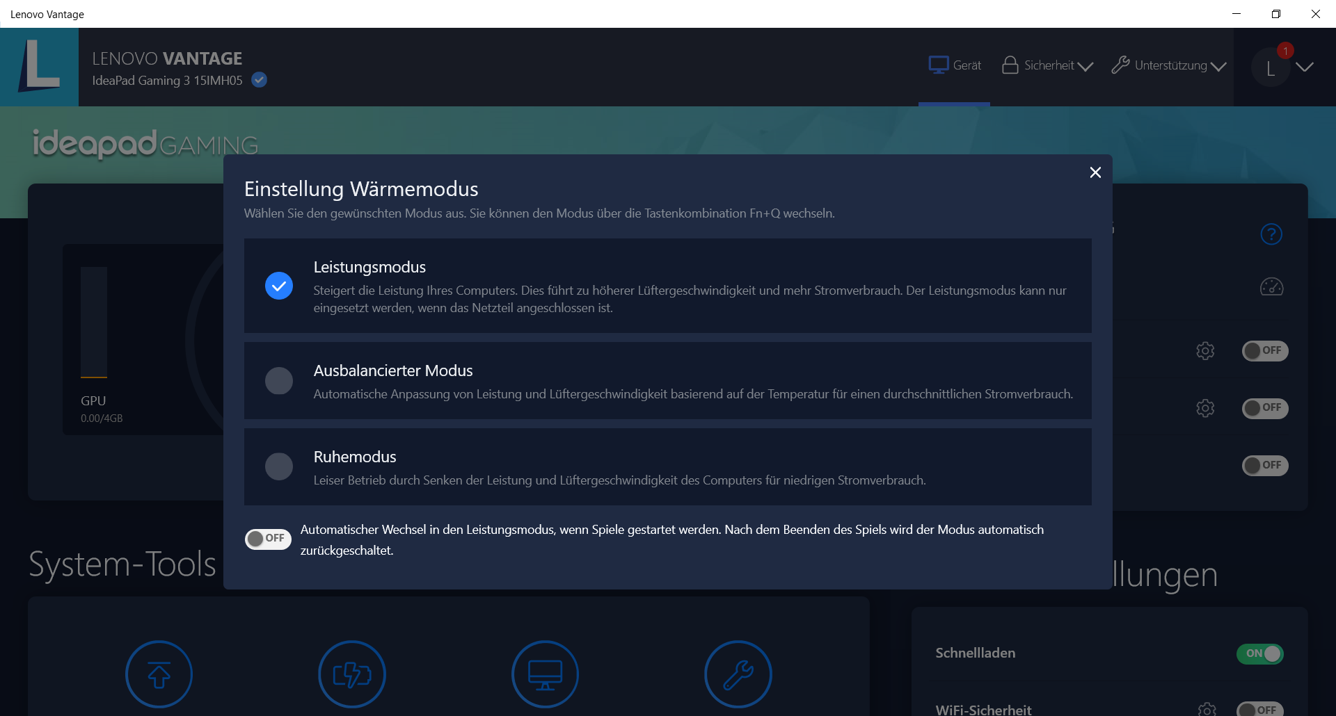This screenshot has width=1336, height=716.
Task: Click the WiFi-Sicherheit label
Action: 983,709
